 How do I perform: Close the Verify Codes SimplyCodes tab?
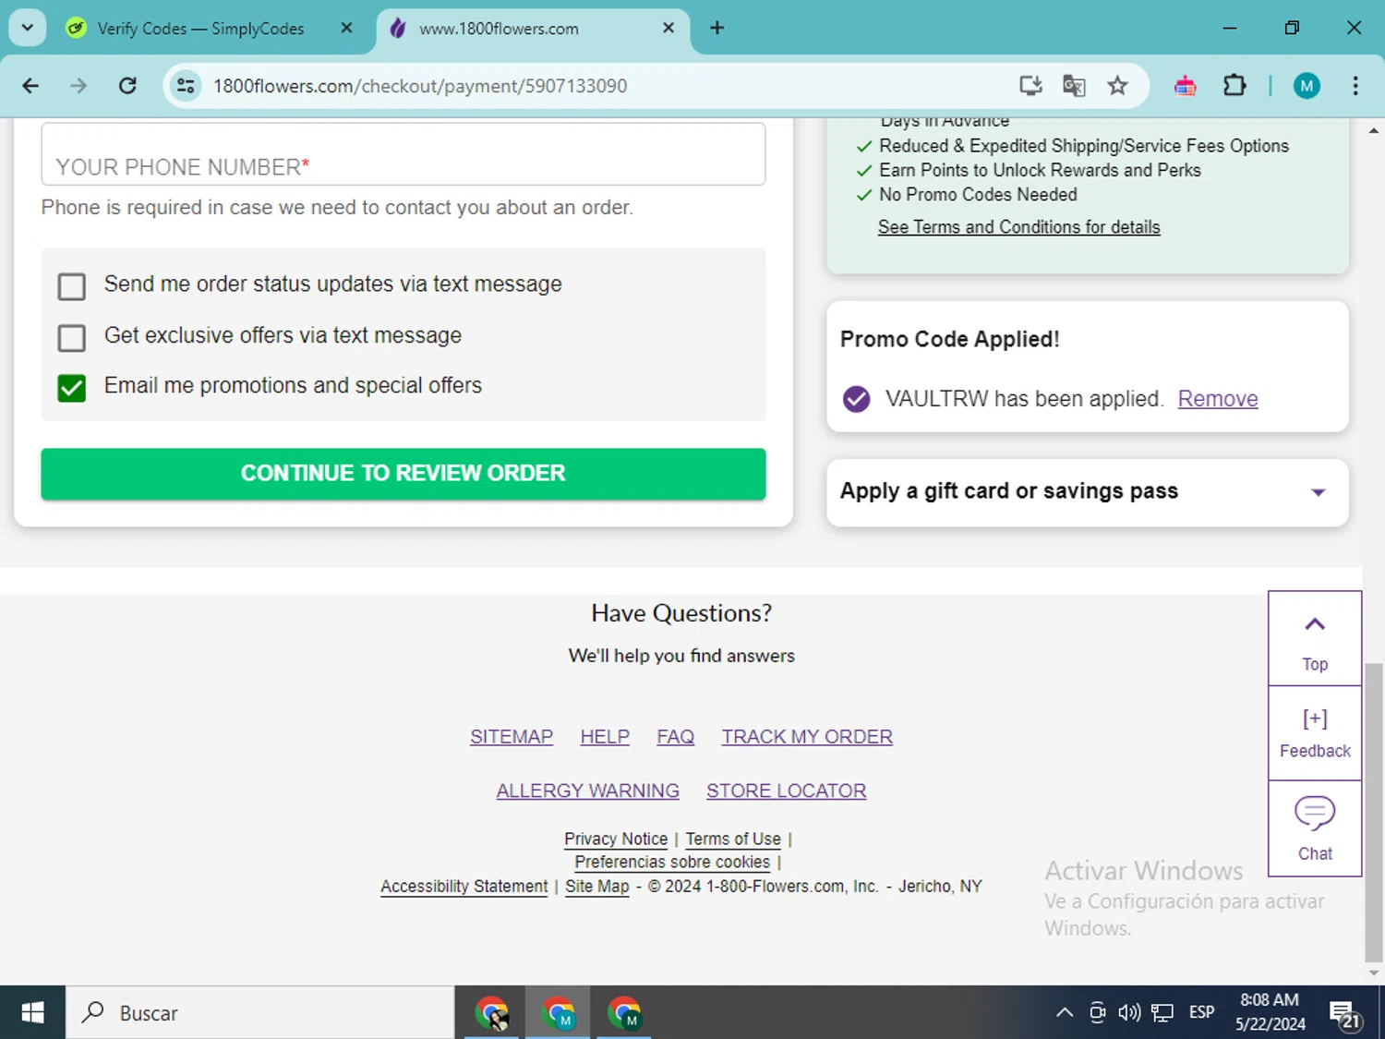tap(346, 28)
